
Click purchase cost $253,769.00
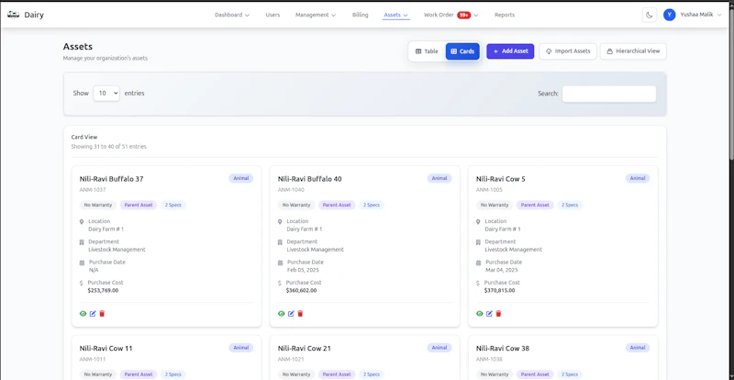[x=103, y=290]
